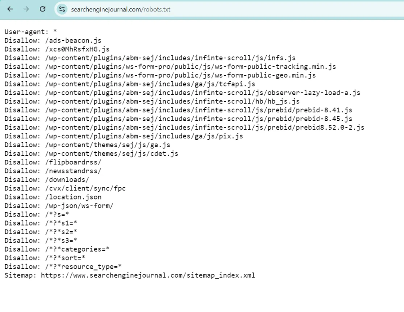Click the 'Disallow: /*?*resource_type=*' line
This screenshot has height=312, width=404.
(63, 267)
